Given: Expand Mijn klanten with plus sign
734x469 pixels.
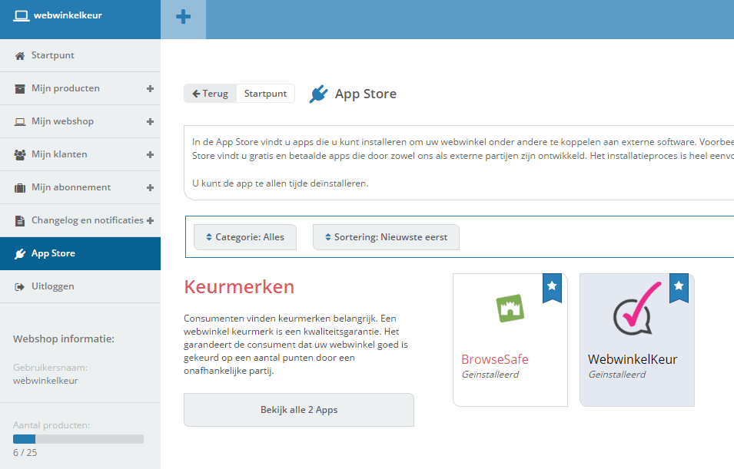Looking at the screenshot, I should pyautogui.click(x=150, y=155).
